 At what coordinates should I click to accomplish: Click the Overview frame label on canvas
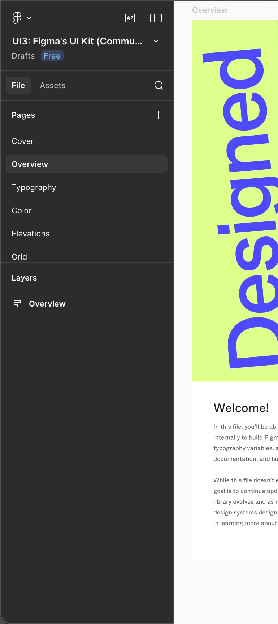click(210, 10)
